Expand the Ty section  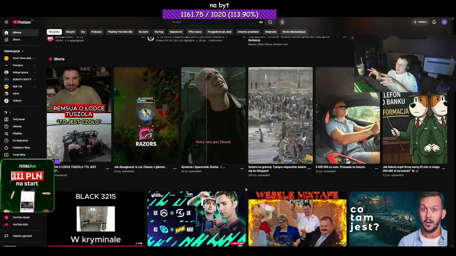pyautogui.click(x=7, y=112)
